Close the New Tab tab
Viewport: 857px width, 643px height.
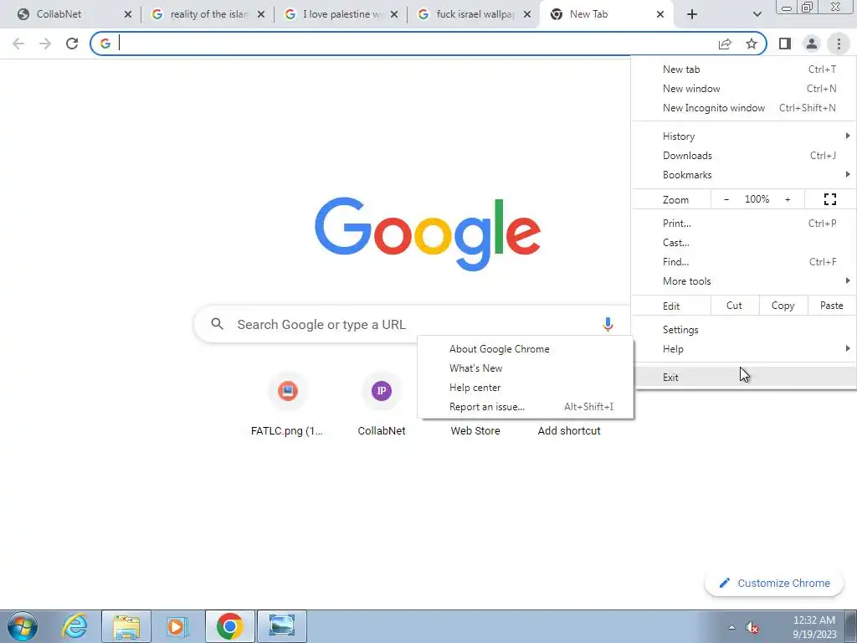pos(660,14)
